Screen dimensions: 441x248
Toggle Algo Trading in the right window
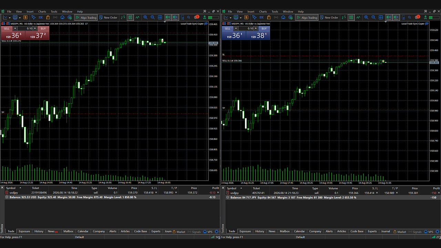tap(307, 17)
